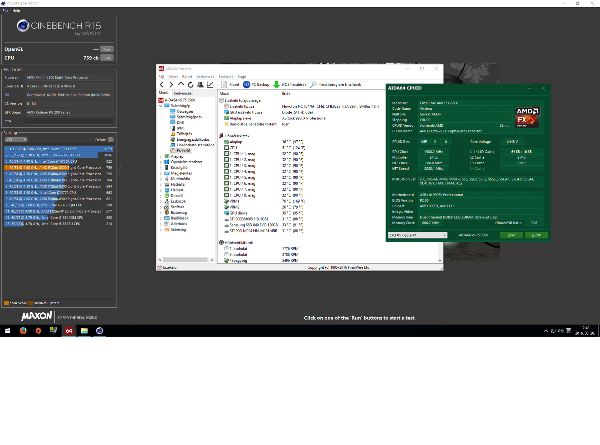Switch to the Menü tab in AIDA64 sidebar
The image size is (600, 445).
(163, 93)
